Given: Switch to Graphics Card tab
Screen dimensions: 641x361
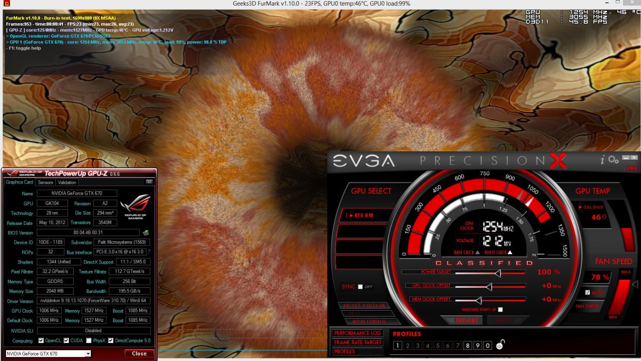Looking at the screenshot, I should 19,182.
